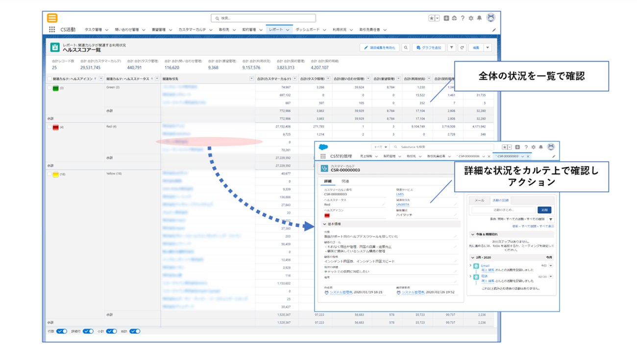The height and width of the screenshot is (352, 637).
Task: Open notifications bell in CS契約管理 window
Action: (x=541, y=147)
